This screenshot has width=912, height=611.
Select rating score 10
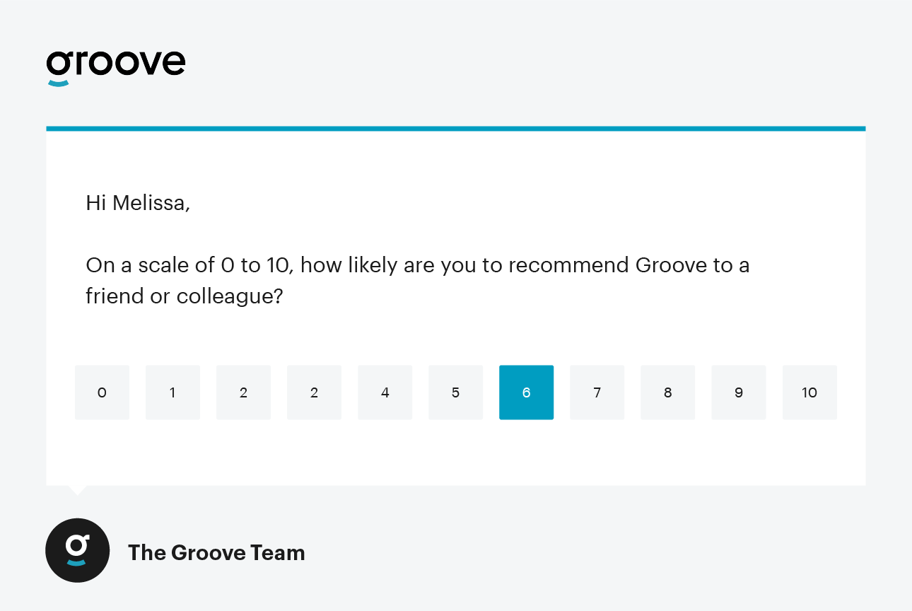(x=809, y=392)
